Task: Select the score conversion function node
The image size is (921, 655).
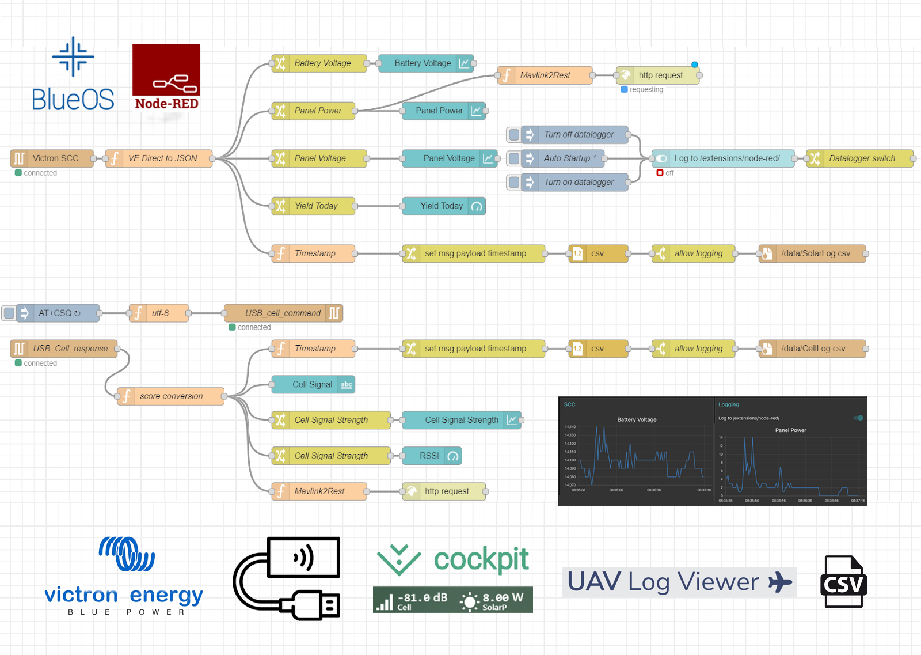Action: (171, 396)
